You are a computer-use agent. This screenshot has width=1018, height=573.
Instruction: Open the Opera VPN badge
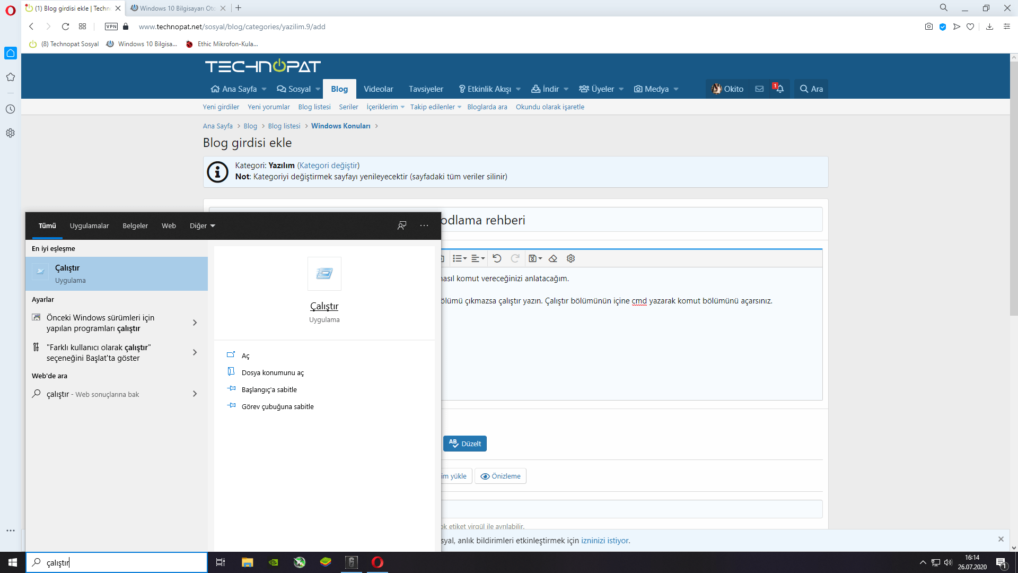pyautogui.click(x=111, y=27)
